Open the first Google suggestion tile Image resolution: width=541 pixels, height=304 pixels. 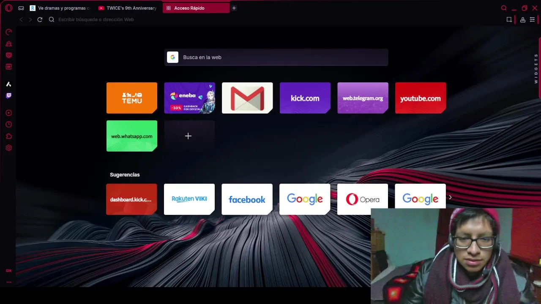[305, 199]
